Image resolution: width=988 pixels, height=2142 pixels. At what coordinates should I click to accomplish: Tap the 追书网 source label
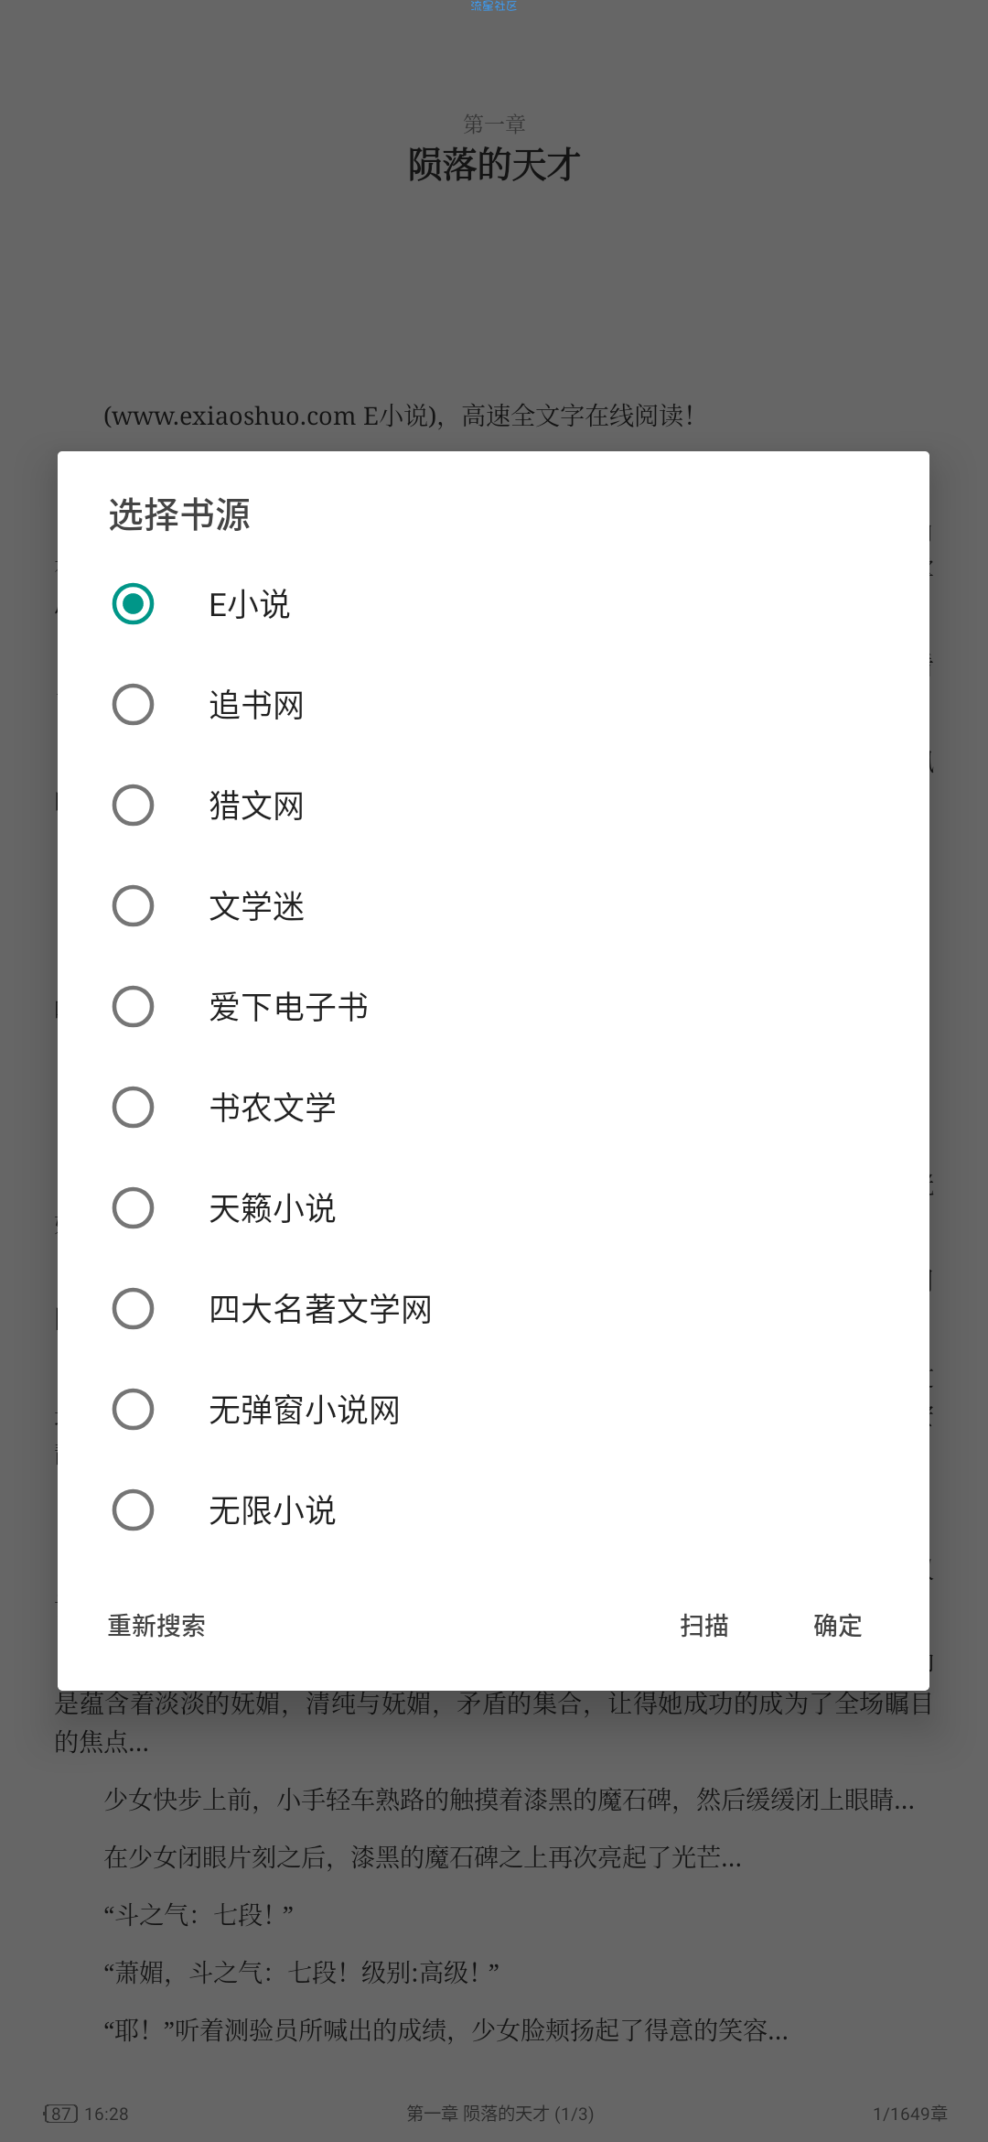(256, 706)
